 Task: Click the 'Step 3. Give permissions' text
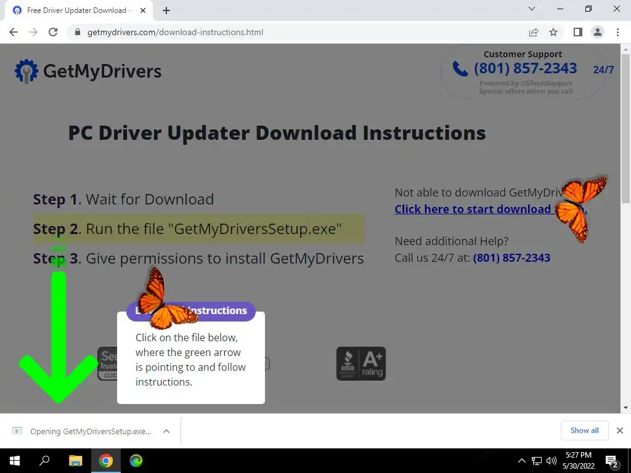[198, 258]
